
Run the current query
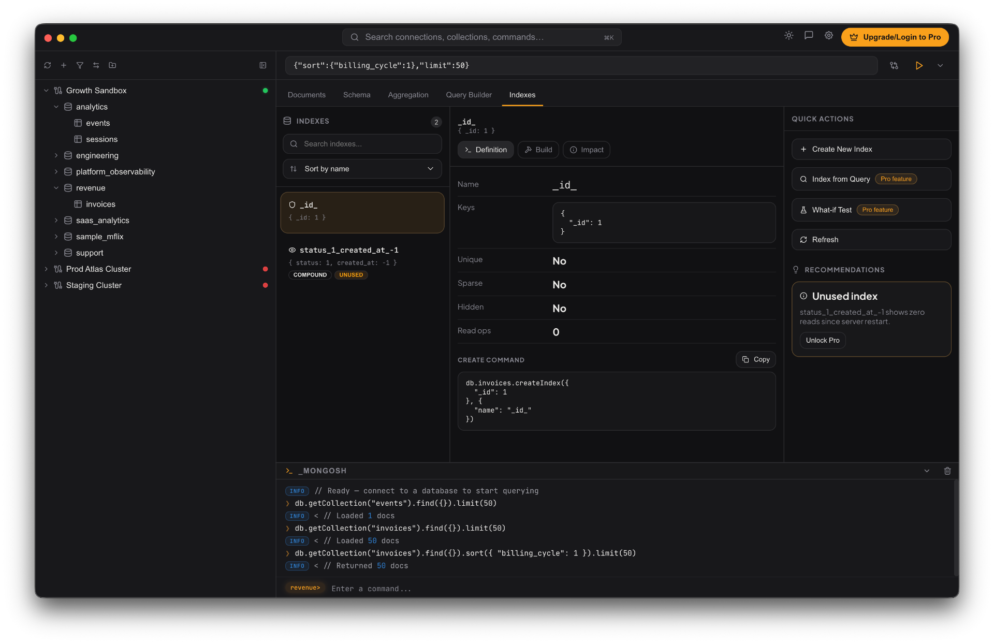(x=919, y=66)
